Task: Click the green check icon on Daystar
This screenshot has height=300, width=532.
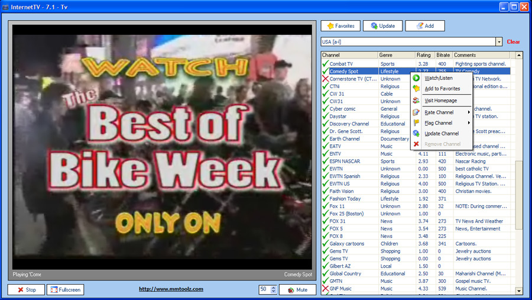Action: [x=325, y=116]
